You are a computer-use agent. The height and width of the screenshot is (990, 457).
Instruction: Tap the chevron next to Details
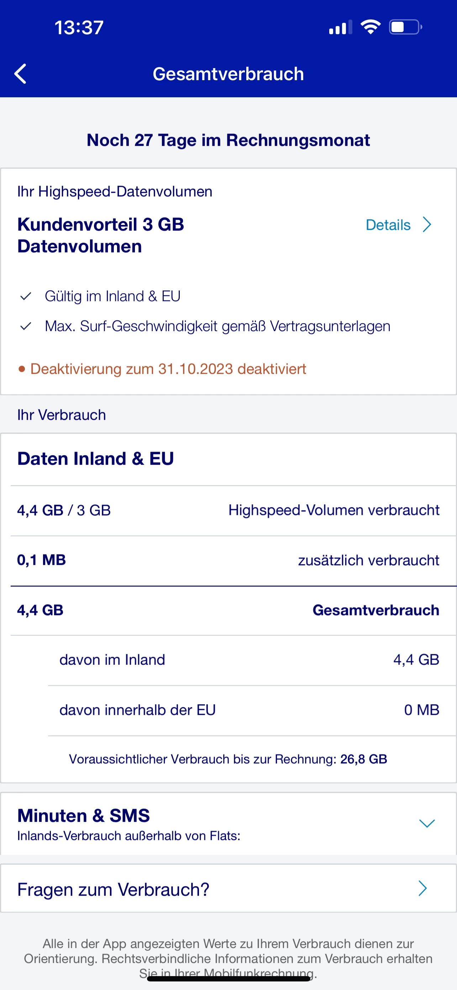427,225
